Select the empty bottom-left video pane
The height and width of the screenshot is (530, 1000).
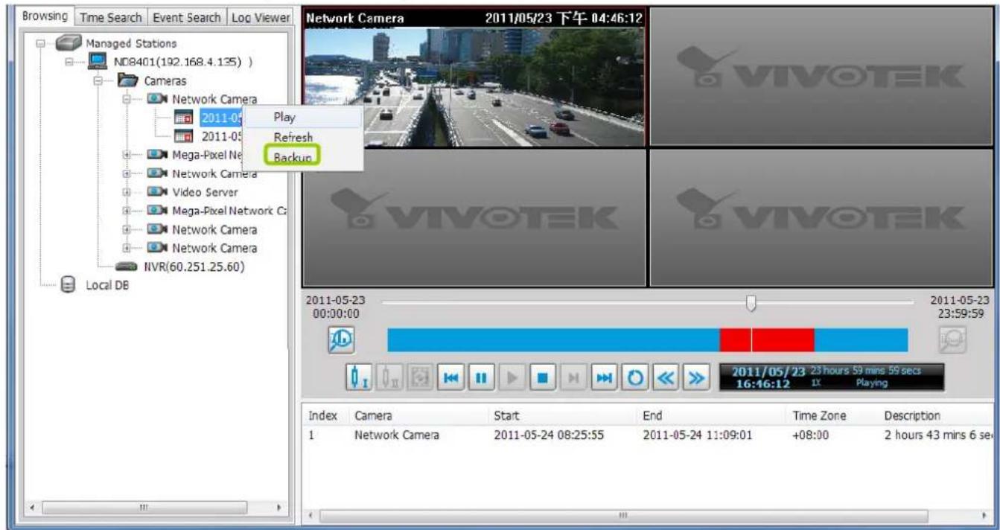474,217
